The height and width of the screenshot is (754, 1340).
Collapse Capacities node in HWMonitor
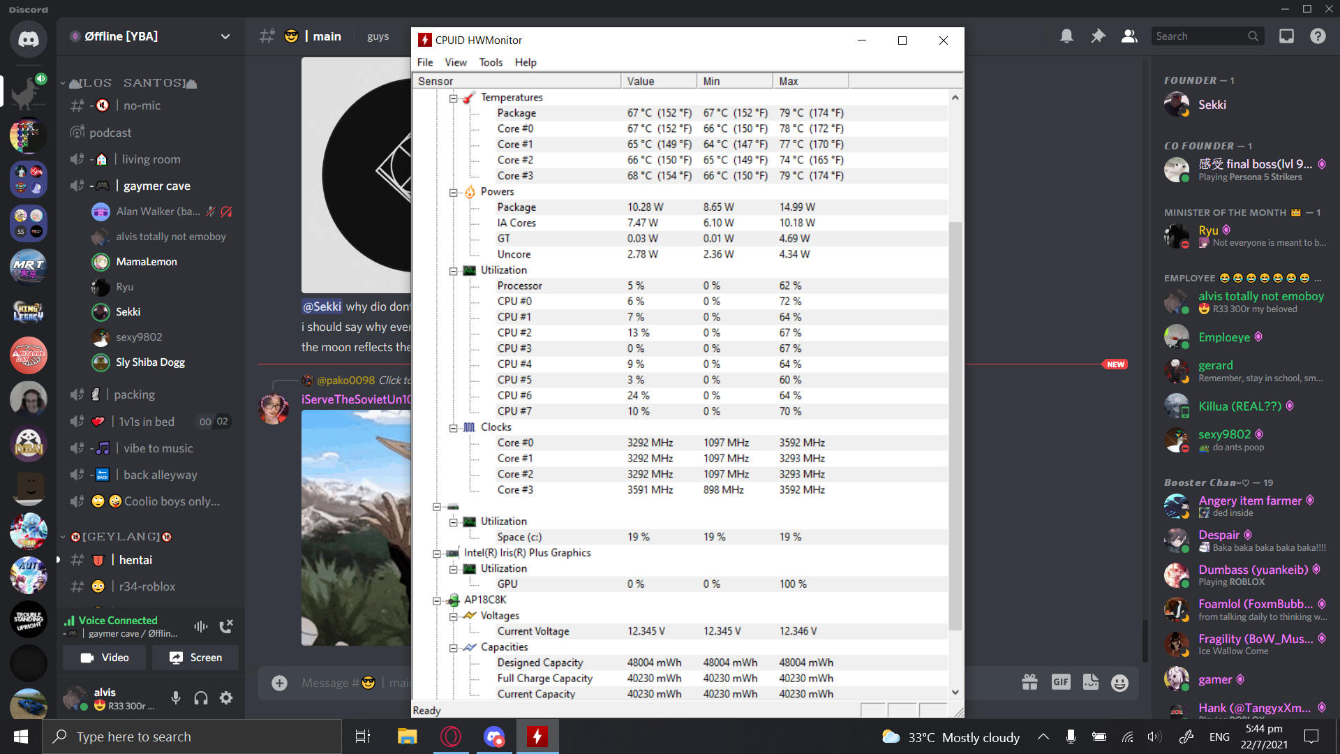453,648
